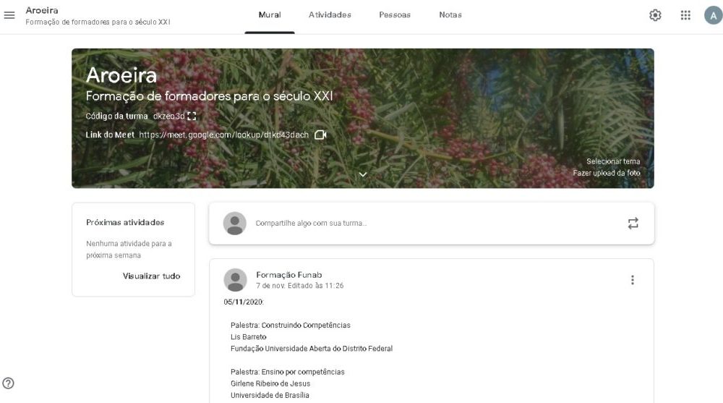Click the text 'Girlene Ribeiro de Jesus'

pos(270,383)
